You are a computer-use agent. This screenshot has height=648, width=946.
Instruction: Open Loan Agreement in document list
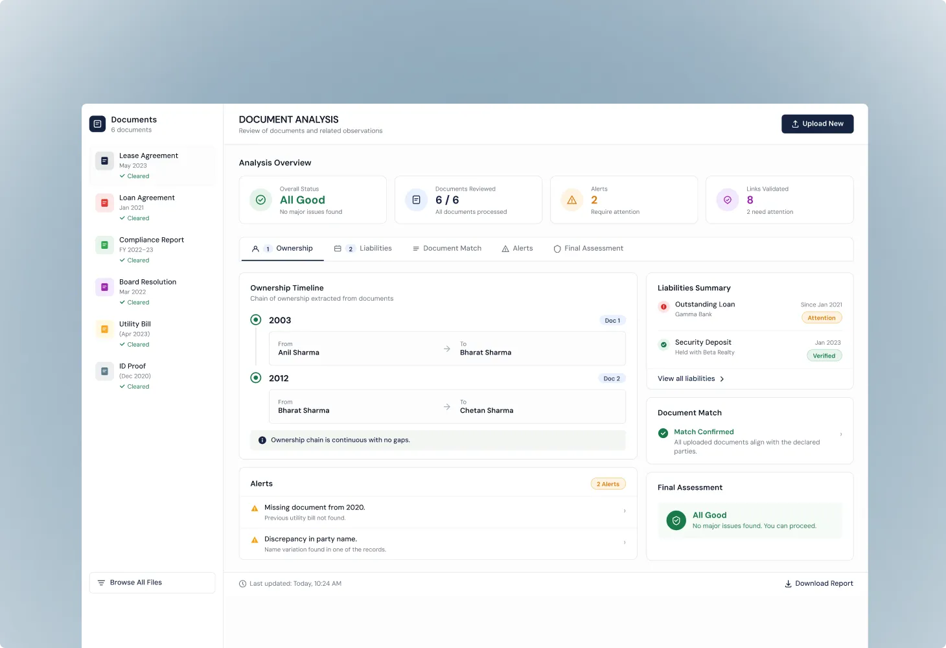pyautogui.click(x=152, y=208)
